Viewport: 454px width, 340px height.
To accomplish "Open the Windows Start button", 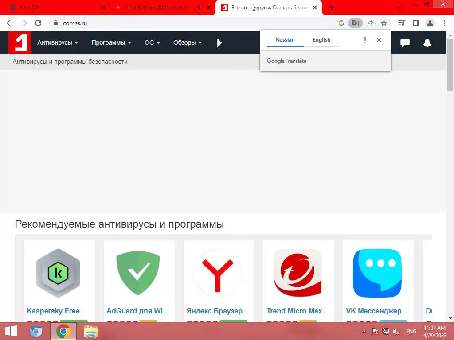I will tap(11, 331).
